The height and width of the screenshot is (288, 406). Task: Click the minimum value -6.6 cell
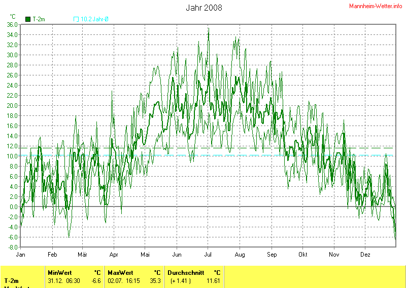(95, 280)
